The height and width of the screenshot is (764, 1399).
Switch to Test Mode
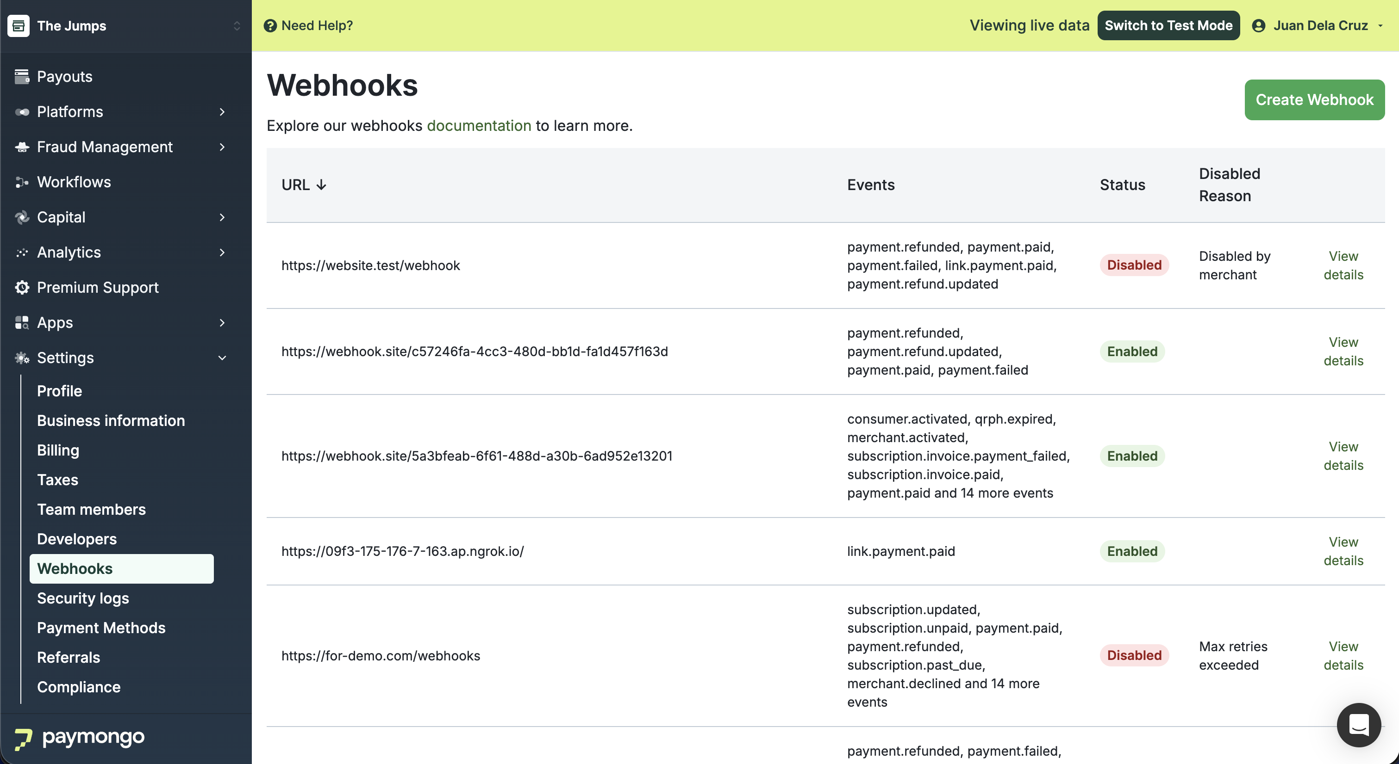[x=1168, y=25]
